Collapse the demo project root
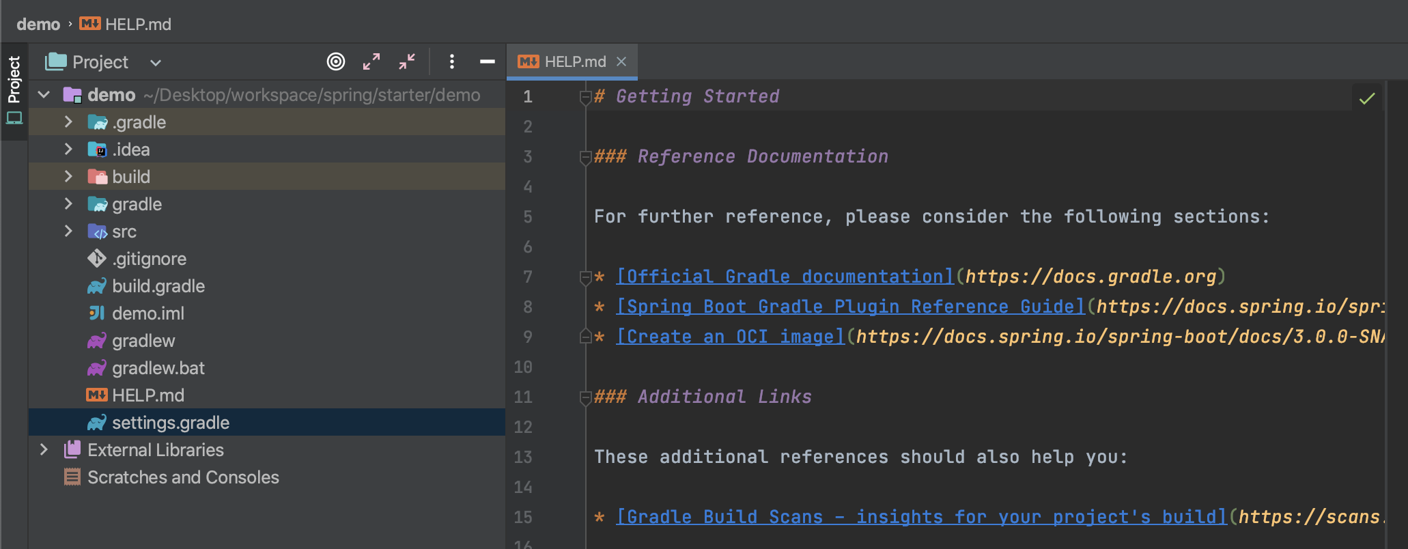 tap(44, 95)
